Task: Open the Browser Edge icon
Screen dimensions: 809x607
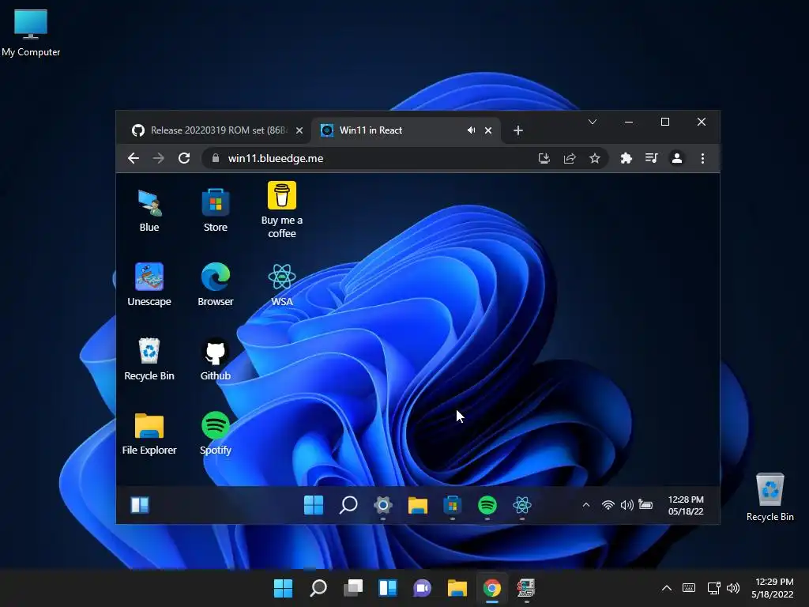Action: pyautogui.click(x=215, y=285)
